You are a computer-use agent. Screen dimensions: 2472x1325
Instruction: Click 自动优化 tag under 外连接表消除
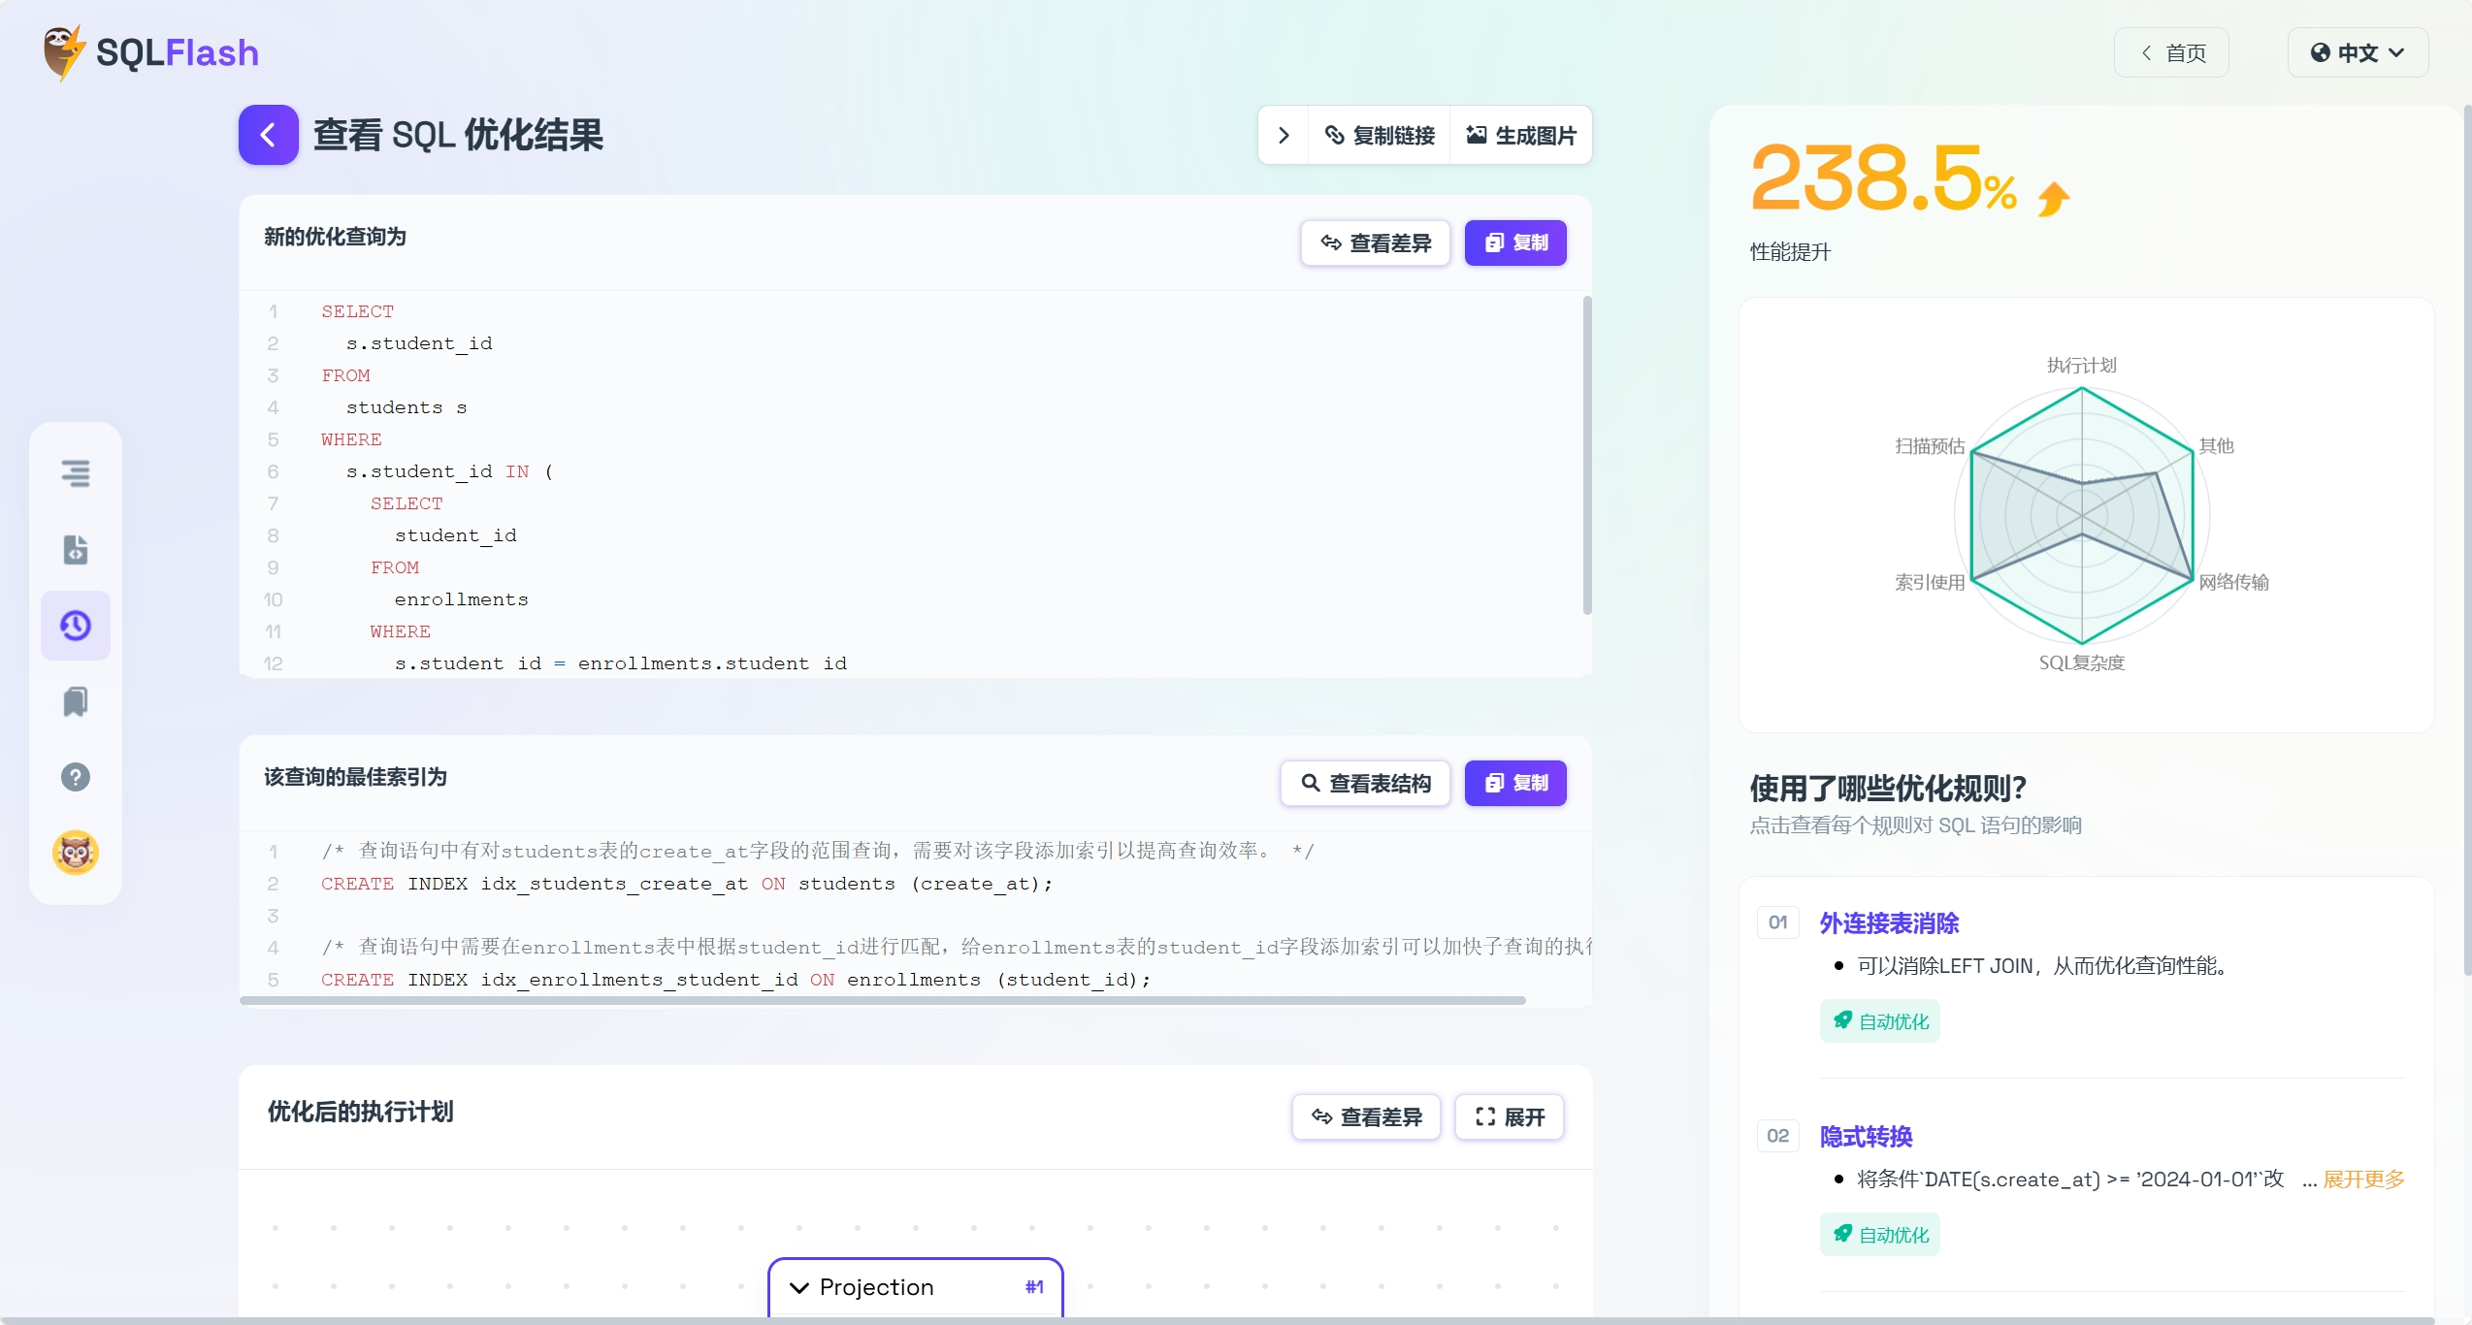click(1879, 1021)
